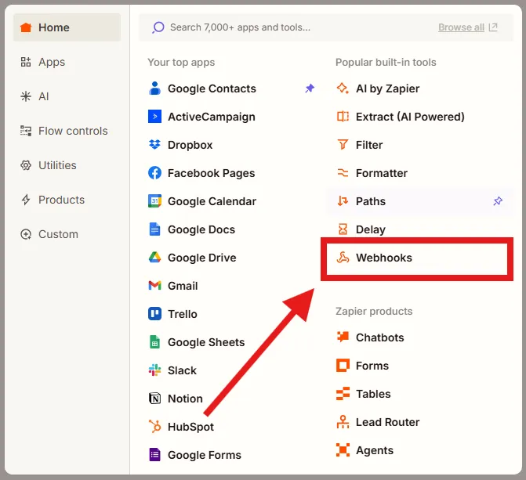Open the Browse all link

pyautogui.click(x=461, y=27)
